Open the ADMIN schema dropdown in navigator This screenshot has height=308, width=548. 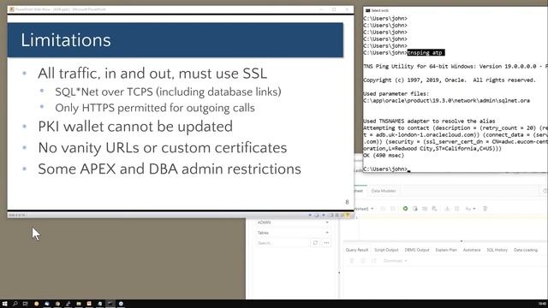click(293, 222)
